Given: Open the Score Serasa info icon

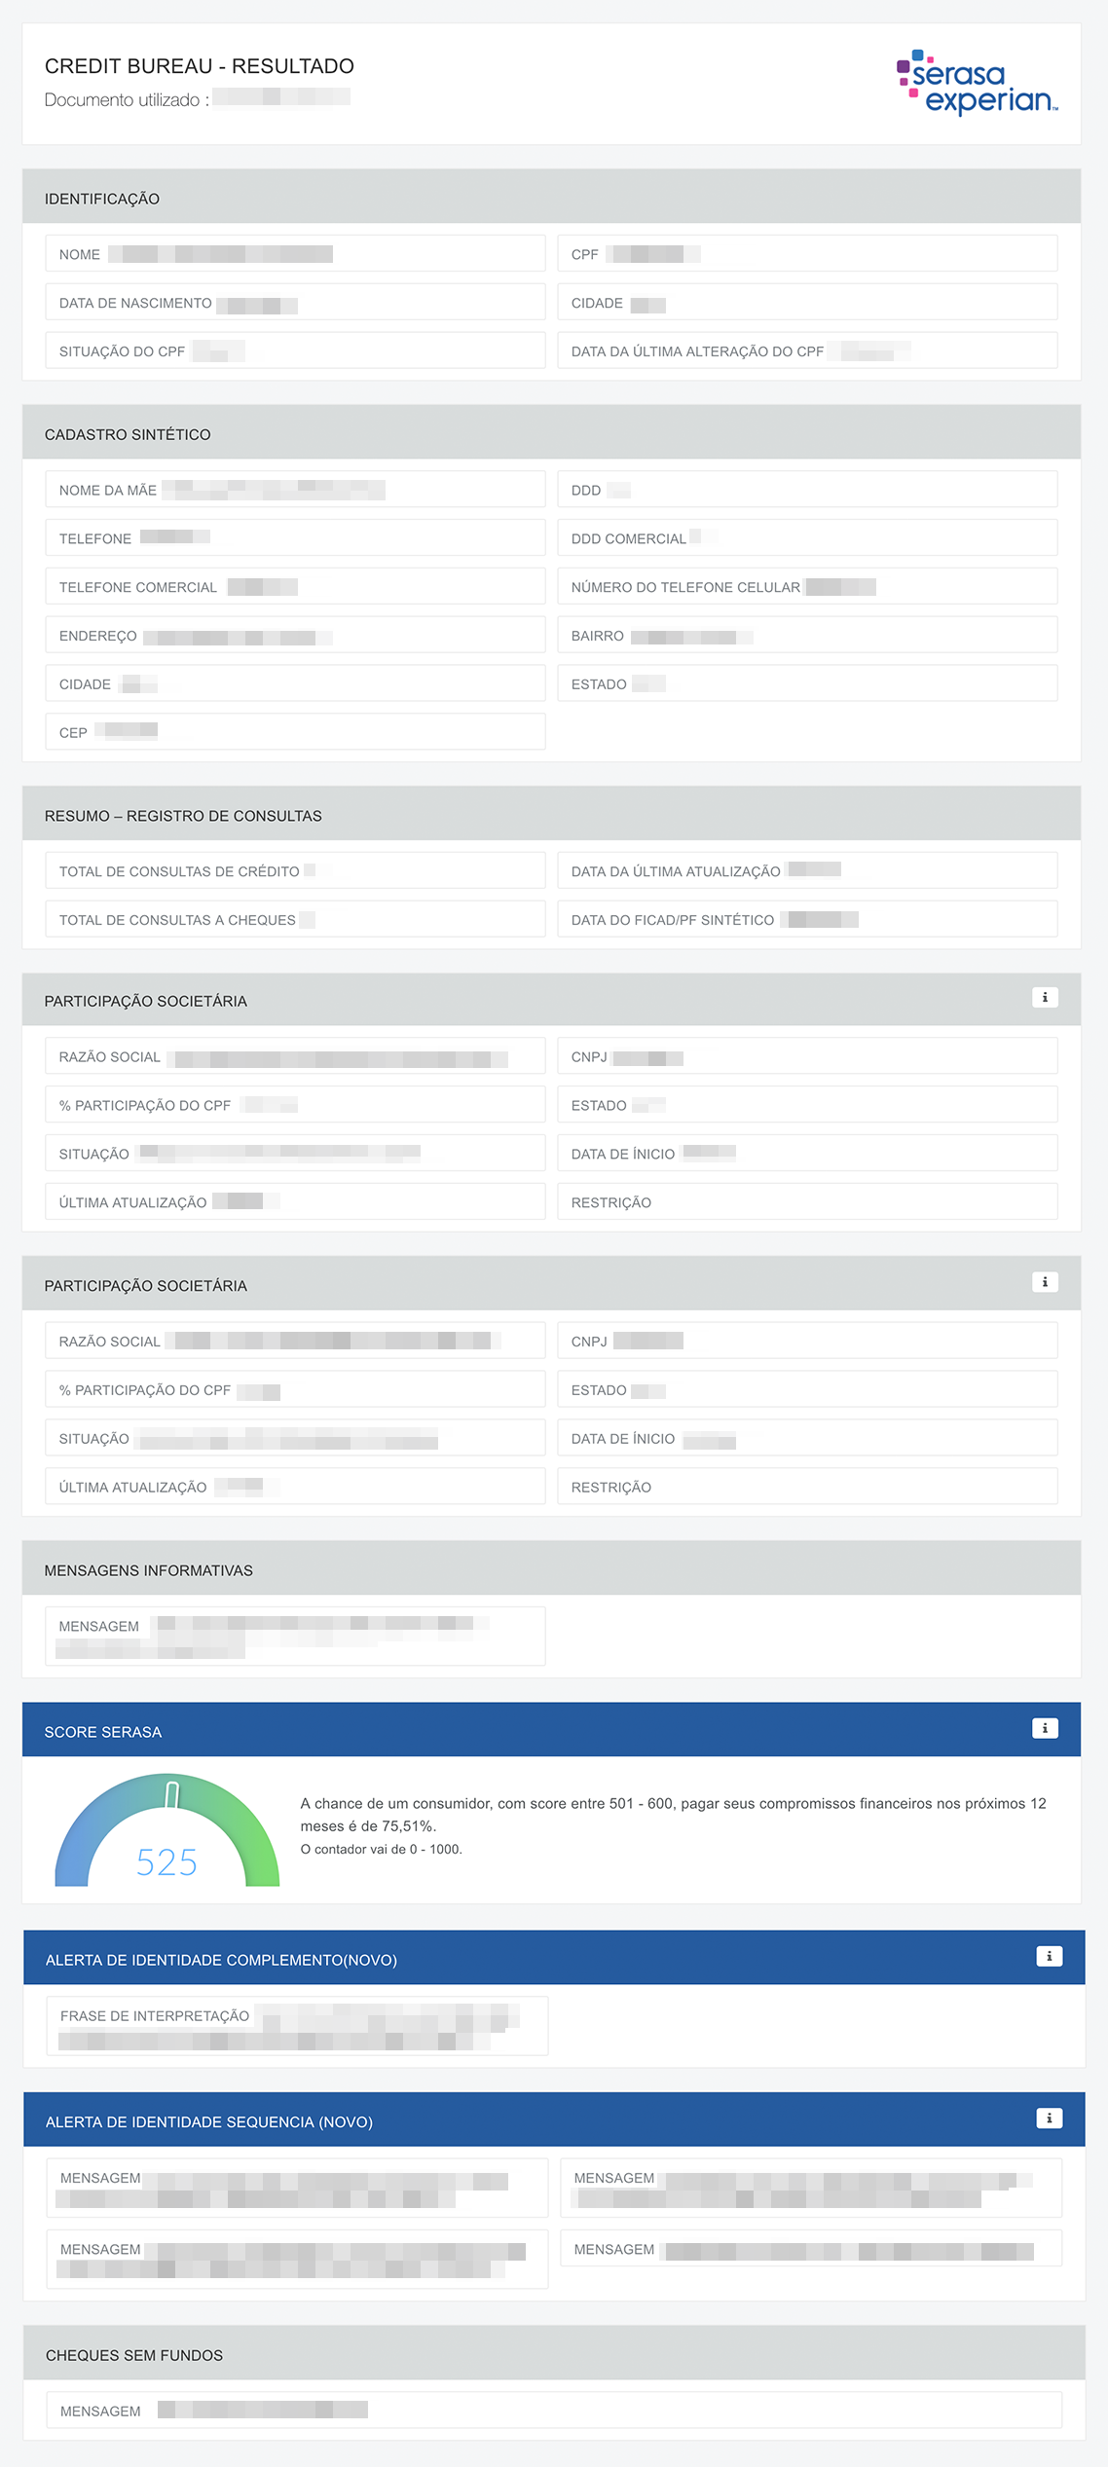Looking at the screenshot, I should (x=1045, y=1728).
